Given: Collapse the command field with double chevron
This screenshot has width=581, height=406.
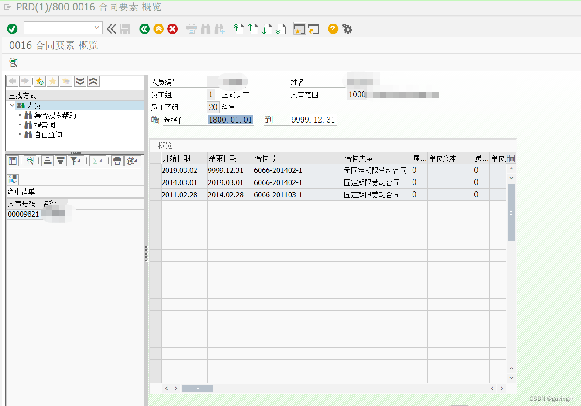Looking at the screenshot, I should click(x=111, y=29).
